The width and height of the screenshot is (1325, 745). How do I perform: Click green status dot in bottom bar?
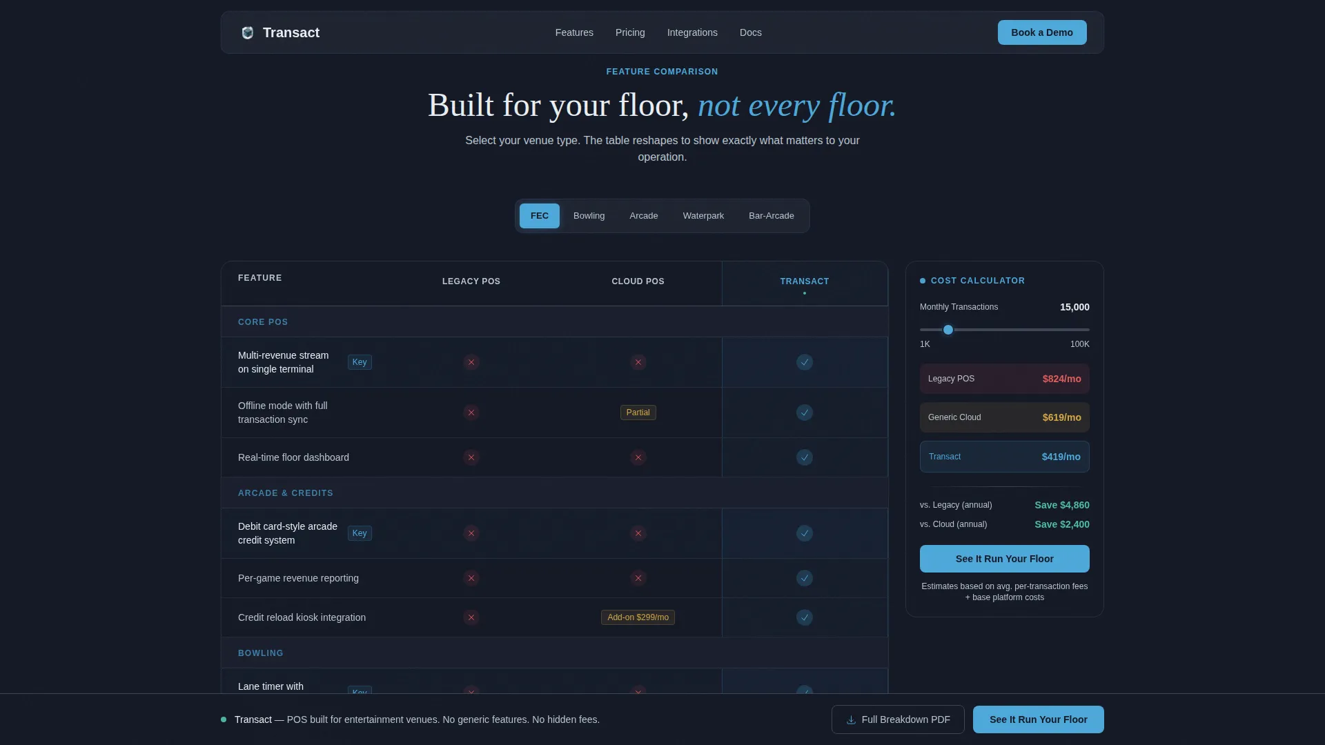(224, 719)
